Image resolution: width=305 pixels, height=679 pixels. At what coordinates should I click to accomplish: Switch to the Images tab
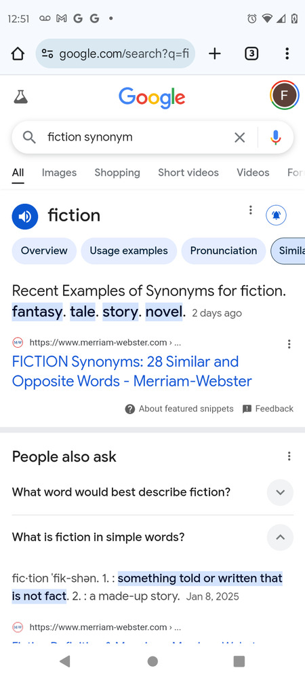(x=59, y=172)
